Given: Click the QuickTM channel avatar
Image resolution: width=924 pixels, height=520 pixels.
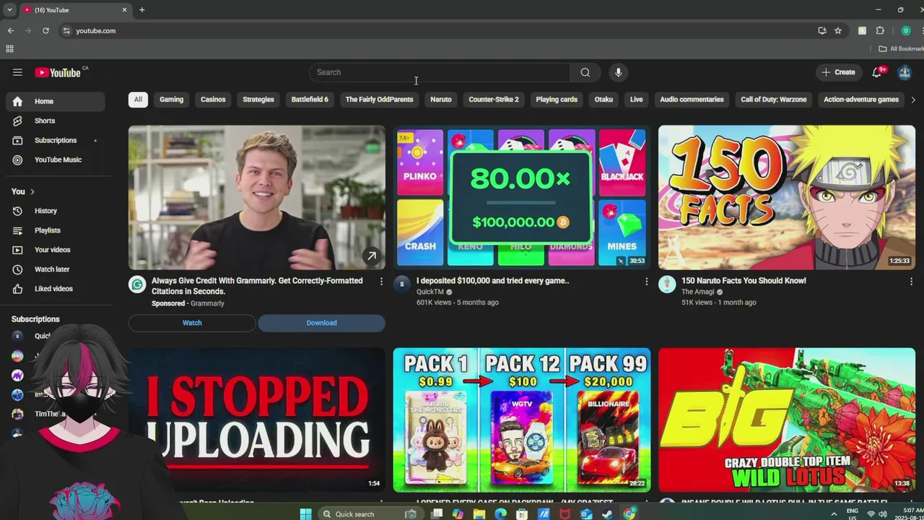Looking at the screenshot, I should [402, 285].
